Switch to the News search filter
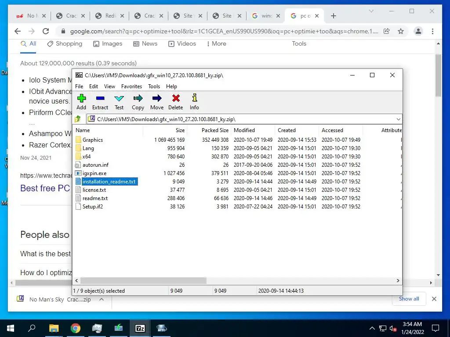The height and width of the screenshot is (337, 450). click(145, 44)
